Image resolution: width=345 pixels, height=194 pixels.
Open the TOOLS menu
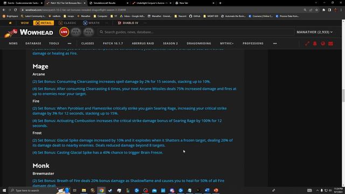[x=54, y=43]
